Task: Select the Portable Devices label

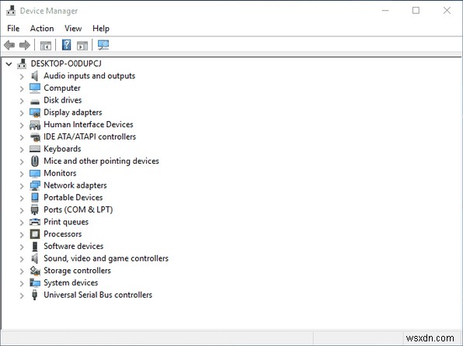Action: 73,197
